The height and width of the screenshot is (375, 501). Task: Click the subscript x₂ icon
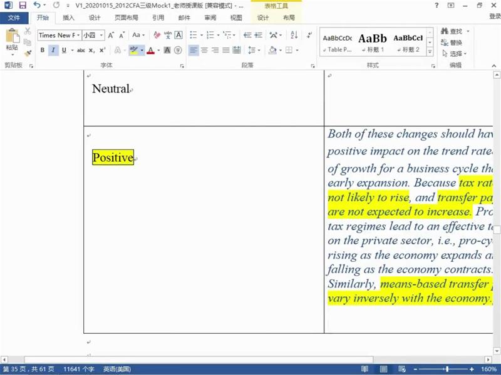pos(91,50)
